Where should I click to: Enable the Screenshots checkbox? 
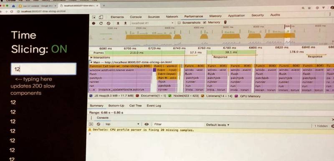pyautogui.click(x=179, y=23)
